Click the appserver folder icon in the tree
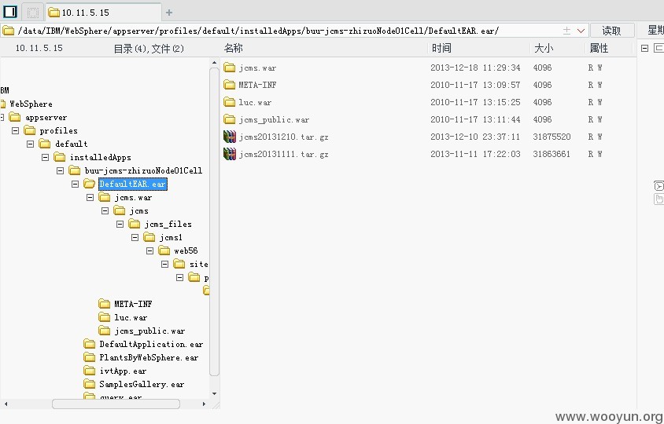 pos(15,117)
